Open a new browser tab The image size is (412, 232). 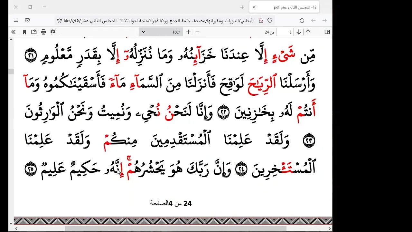tap(242, 7)
